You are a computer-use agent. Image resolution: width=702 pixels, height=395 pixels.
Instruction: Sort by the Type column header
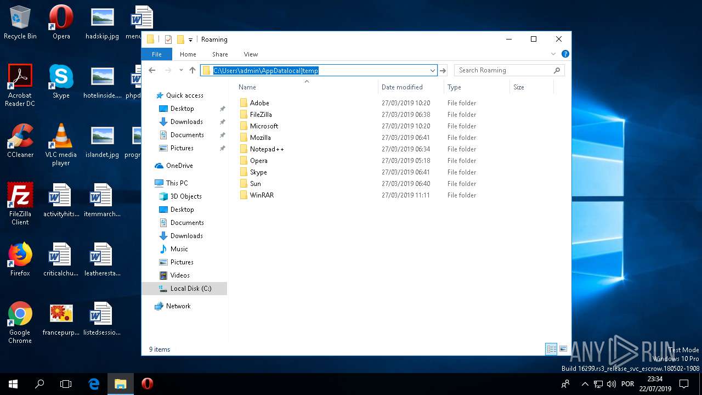477,87
